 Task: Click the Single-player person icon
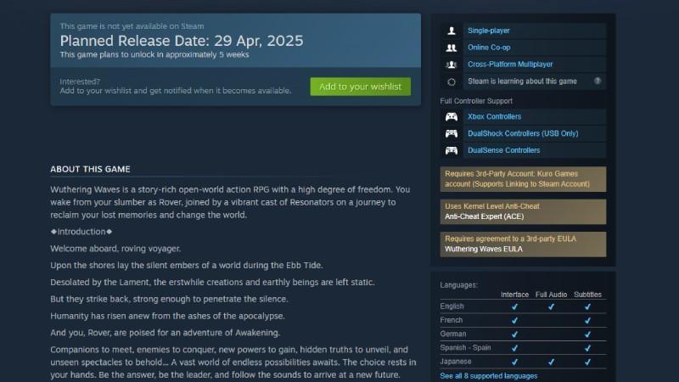pyautogui.click(x=452, y=31)
